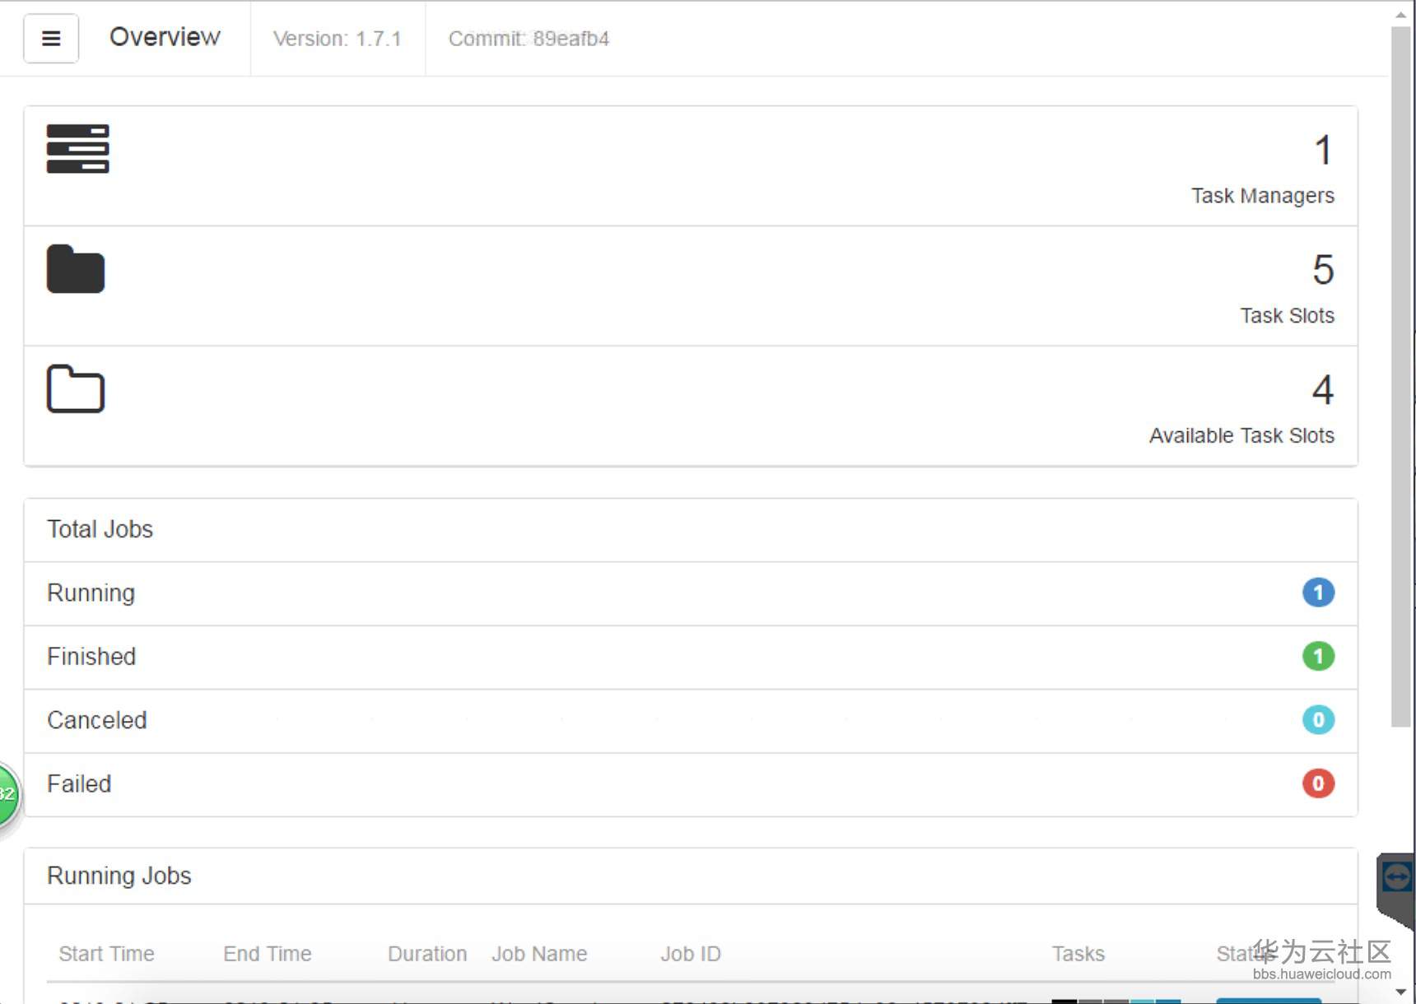Click the Canceled row label
This screenshot has height=1004, width=1416.
(97, 720)
